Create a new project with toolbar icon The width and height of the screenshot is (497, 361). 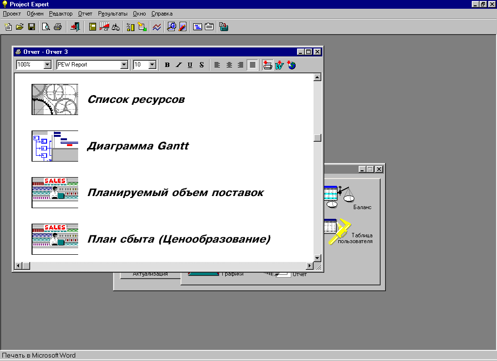[8, 27]
